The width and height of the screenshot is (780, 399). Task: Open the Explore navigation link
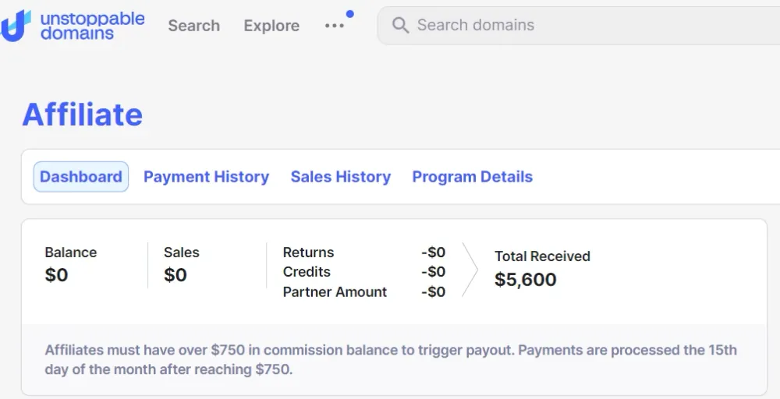tap(271, 26)
